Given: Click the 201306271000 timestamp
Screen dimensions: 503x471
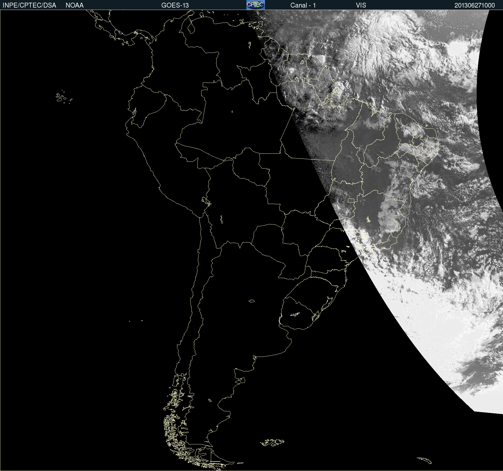Looking at the screenshot, I should click(474, 5).
